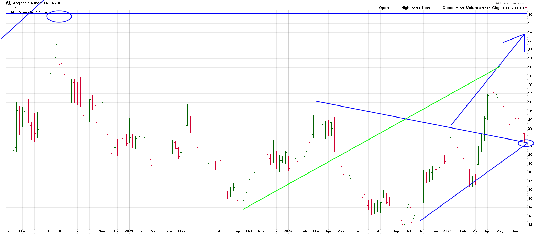Image resolution: width=538 pixels, height=234 pixels.
Task: Click the 27-Jun-2023 date label
Action: 15,8
